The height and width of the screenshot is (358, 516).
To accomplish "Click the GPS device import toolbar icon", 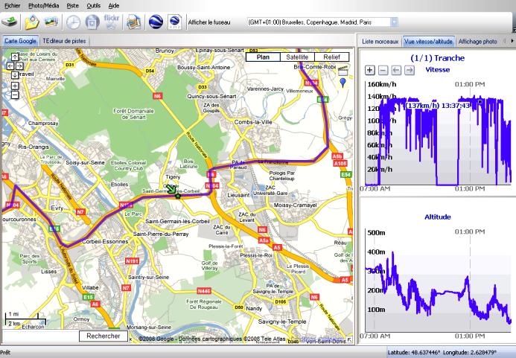I will (x=10, y=22).
